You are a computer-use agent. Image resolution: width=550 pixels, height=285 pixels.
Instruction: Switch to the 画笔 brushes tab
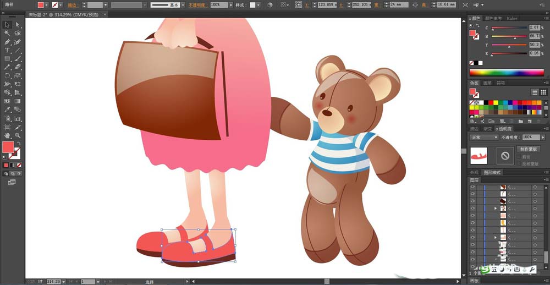[487, 83]
